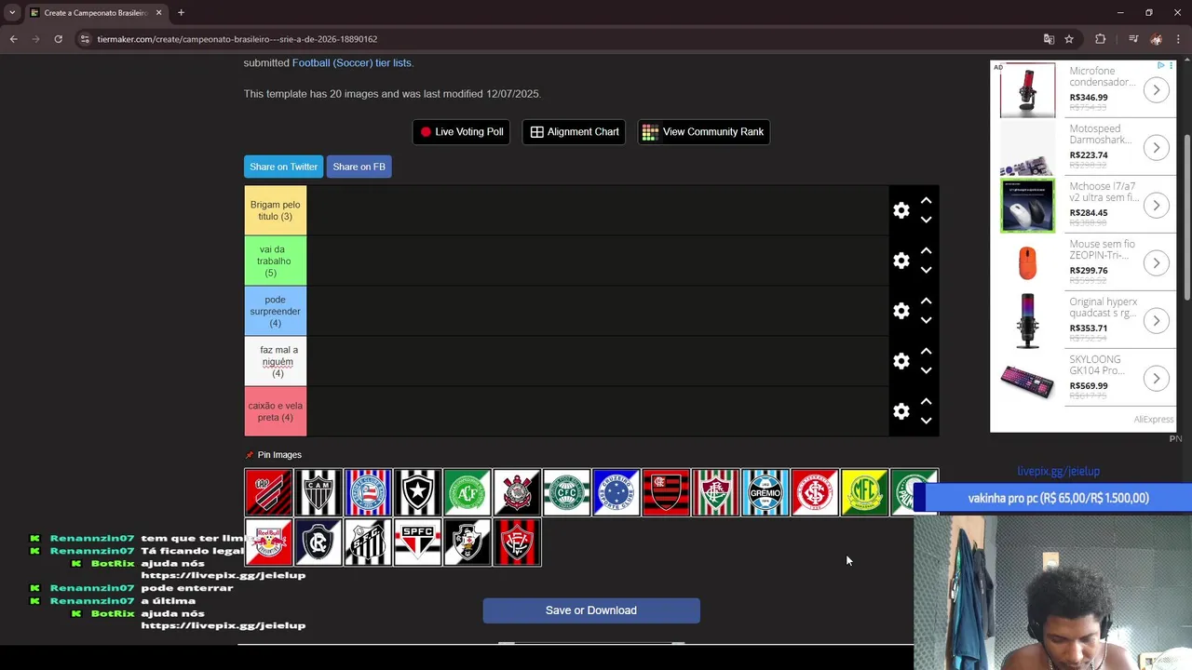The image size is (1192, 670).
Task: Choose the green Chapecoense crest
Action: (x=467, y=492)
